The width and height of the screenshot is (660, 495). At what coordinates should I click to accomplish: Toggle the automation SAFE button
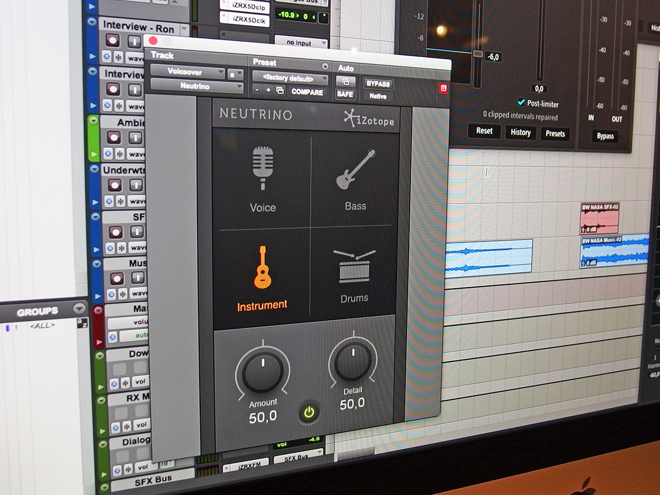345,94
